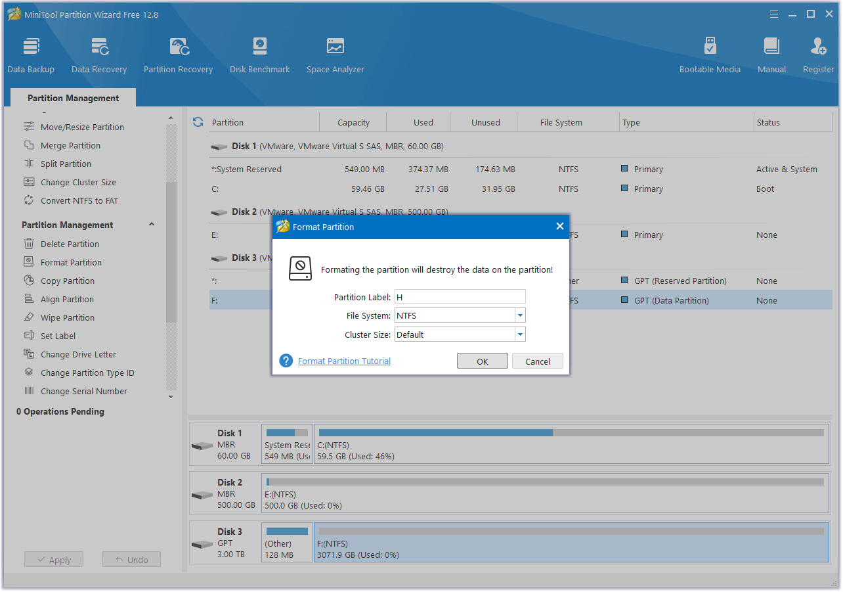Image resolution: width=843 pixels, height=592 pixels.
Task: Select Move/Resize Partition in sidebar
Action: point(82,127)
